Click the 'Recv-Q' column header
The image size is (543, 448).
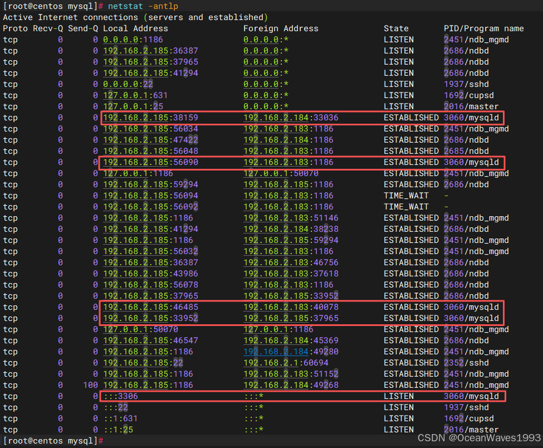click(x=48, y=28)
